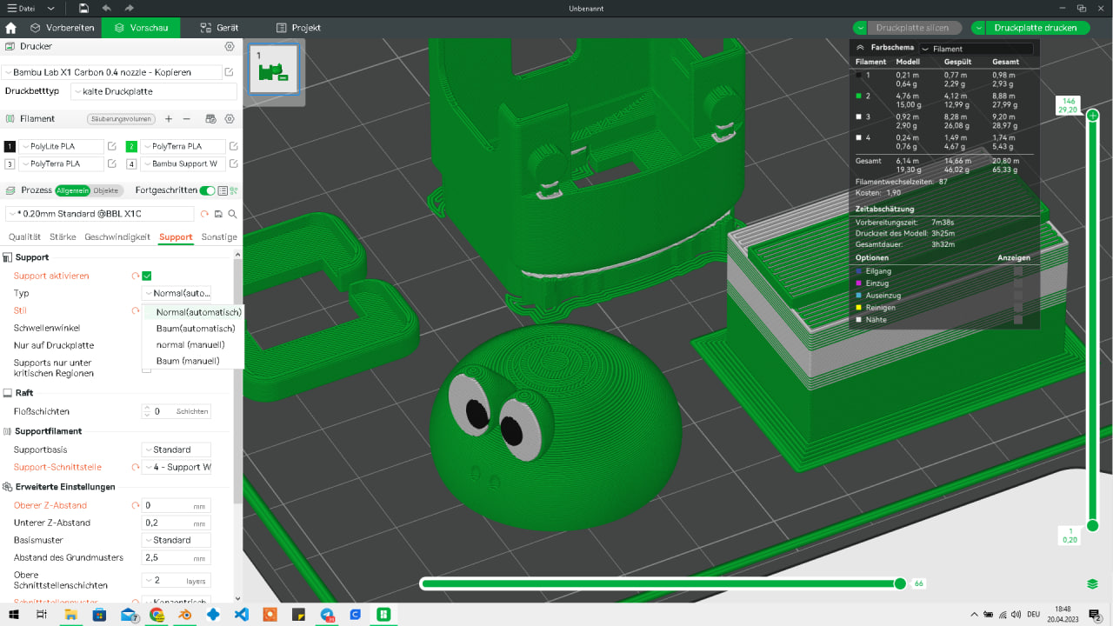The image size is (1113, 626).
Task: Uncheck Support aktivieren checkbox
Action: click(x=147, y=276)
